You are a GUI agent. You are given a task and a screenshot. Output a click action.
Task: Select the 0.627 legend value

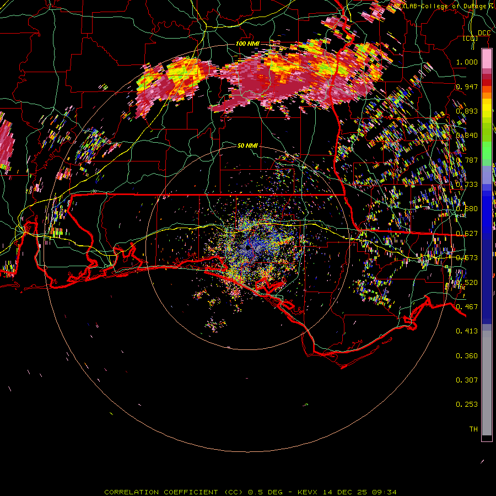pos(467,234)
